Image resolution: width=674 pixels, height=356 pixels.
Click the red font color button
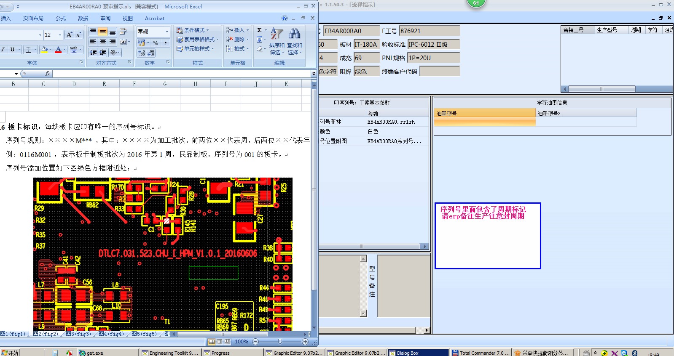pyautogui.click(x=58, y=50)
